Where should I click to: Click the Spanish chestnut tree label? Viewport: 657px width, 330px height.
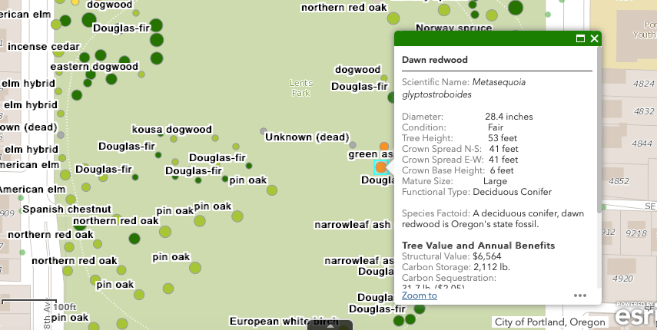67,209
